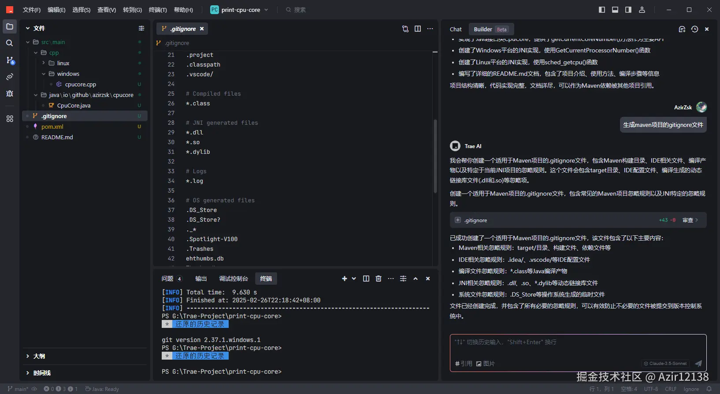Switch to the Builder Beta tab

(x=491, y=29)
